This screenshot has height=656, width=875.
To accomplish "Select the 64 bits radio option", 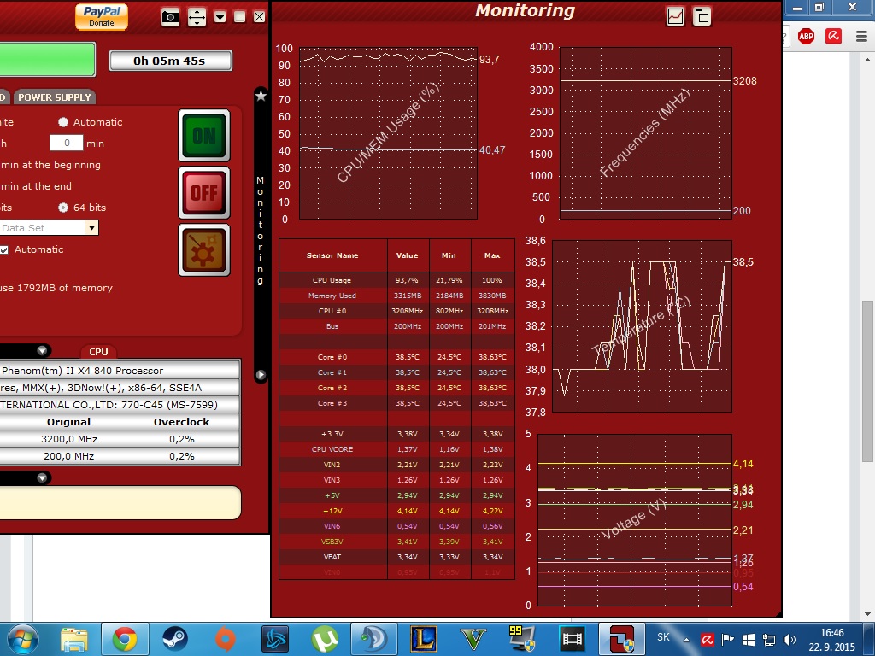I will 63,208.
